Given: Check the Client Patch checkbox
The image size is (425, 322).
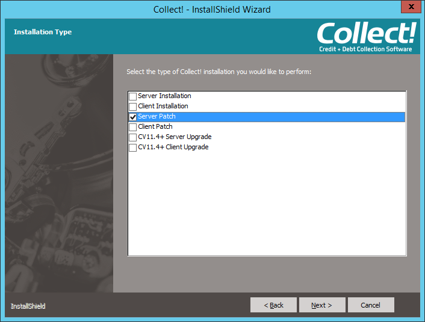Looking at the screenshot, I should tap(132, 127).
